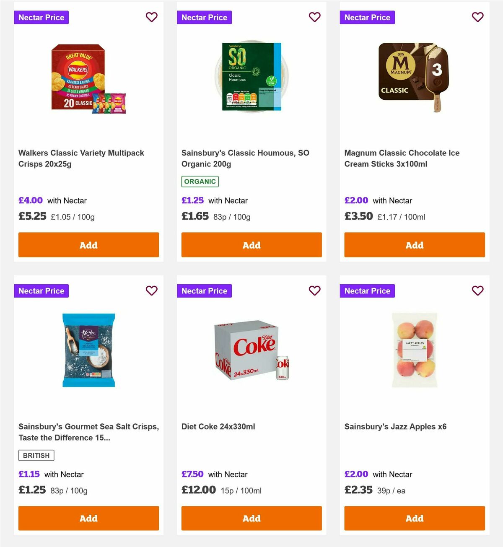This screenshot has width=503, height=547.
Task: Favourite the Diet Coke 24-pack
Action: pos(314,290)
